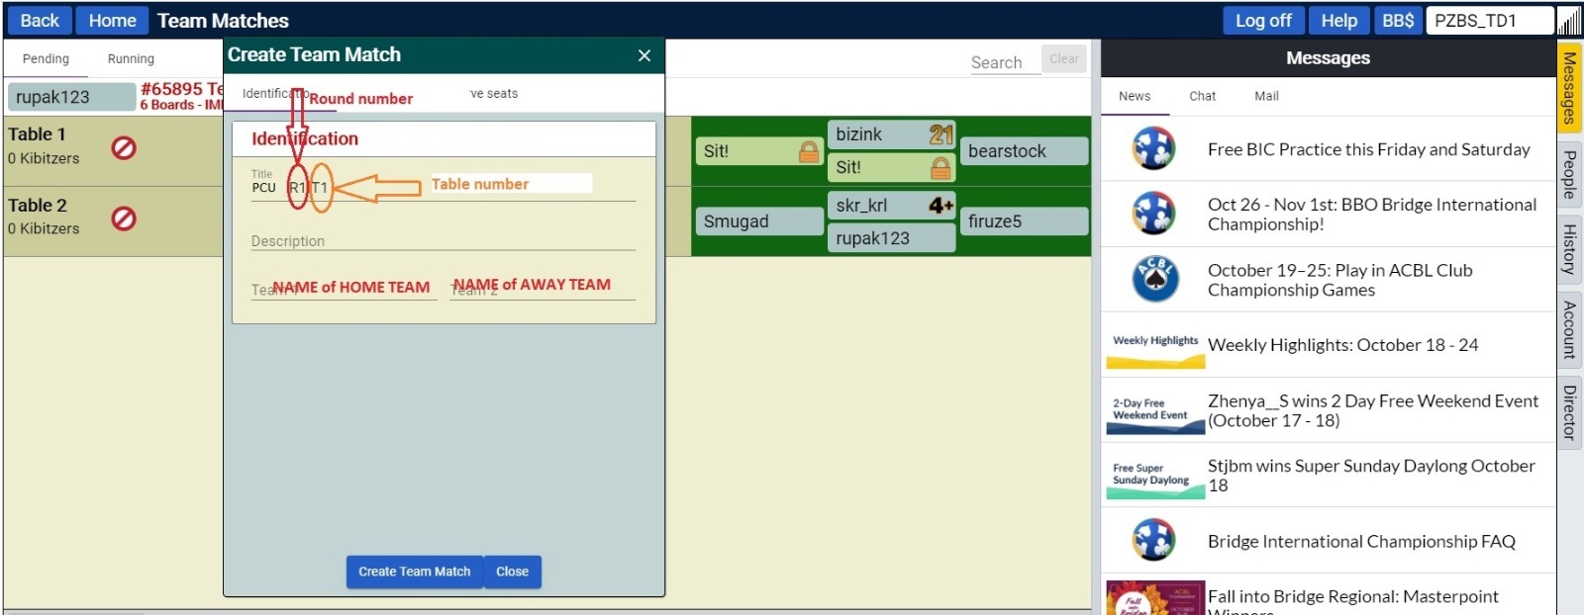
Task: Open the BB$ balance button
Action: 1397,21
